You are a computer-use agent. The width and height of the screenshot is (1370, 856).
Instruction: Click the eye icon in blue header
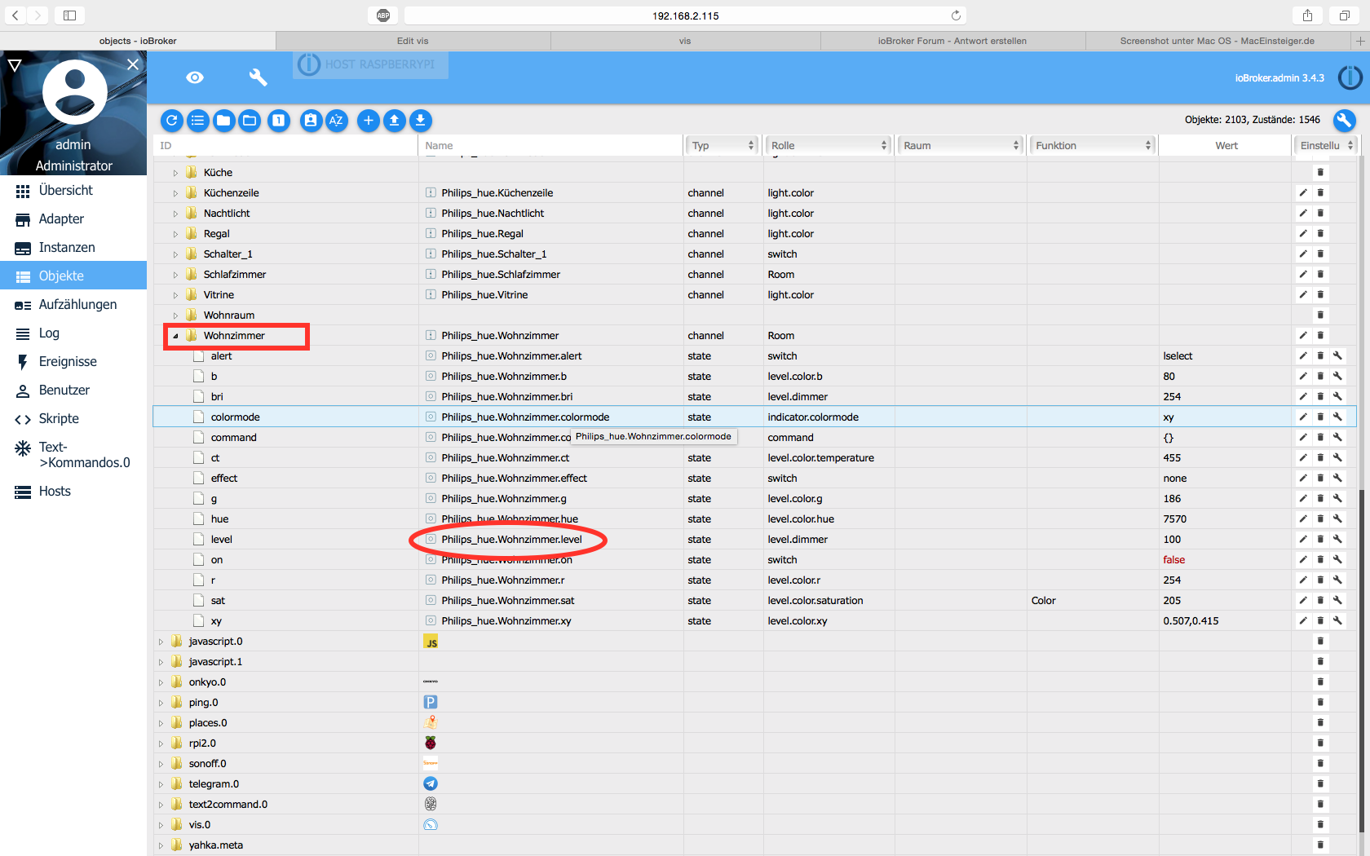[x=195, y=77]
